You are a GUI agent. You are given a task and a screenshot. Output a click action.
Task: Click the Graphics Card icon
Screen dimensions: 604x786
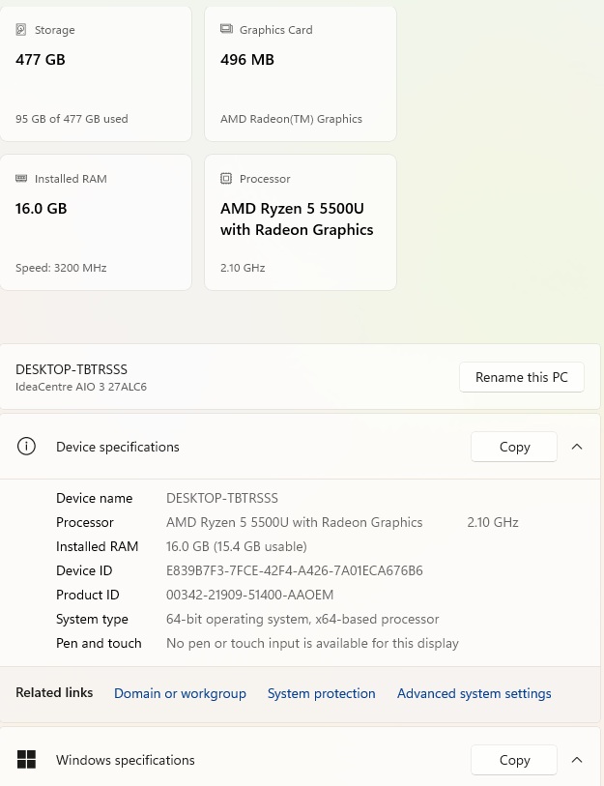pyautogui.click(x=226, y=30)
